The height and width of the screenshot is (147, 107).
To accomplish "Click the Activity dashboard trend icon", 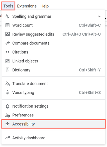I will click(x=8, y=138).
